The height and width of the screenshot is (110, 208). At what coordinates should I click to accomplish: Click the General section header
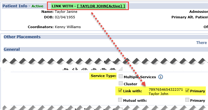pos(12,50)
